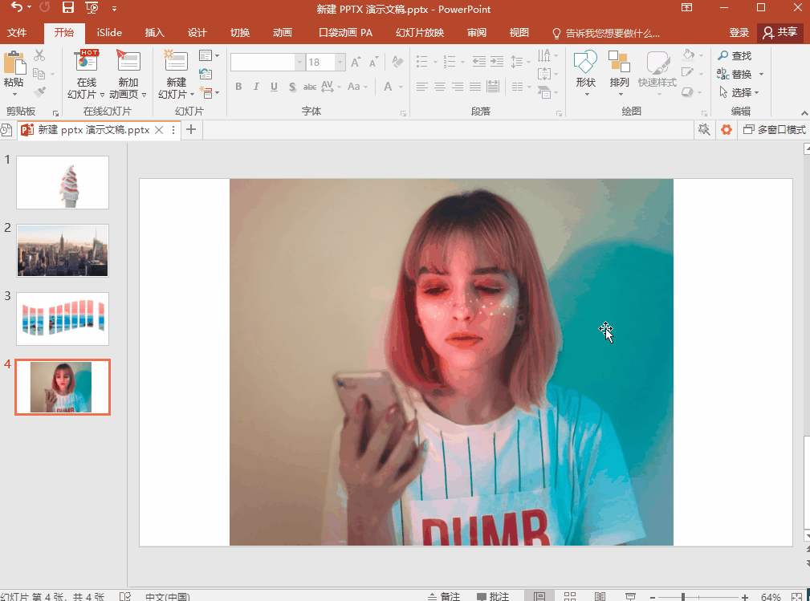Toggle the Notes (备注) pane
Viewport: 810px width, 601px height.
coord(444,596)
